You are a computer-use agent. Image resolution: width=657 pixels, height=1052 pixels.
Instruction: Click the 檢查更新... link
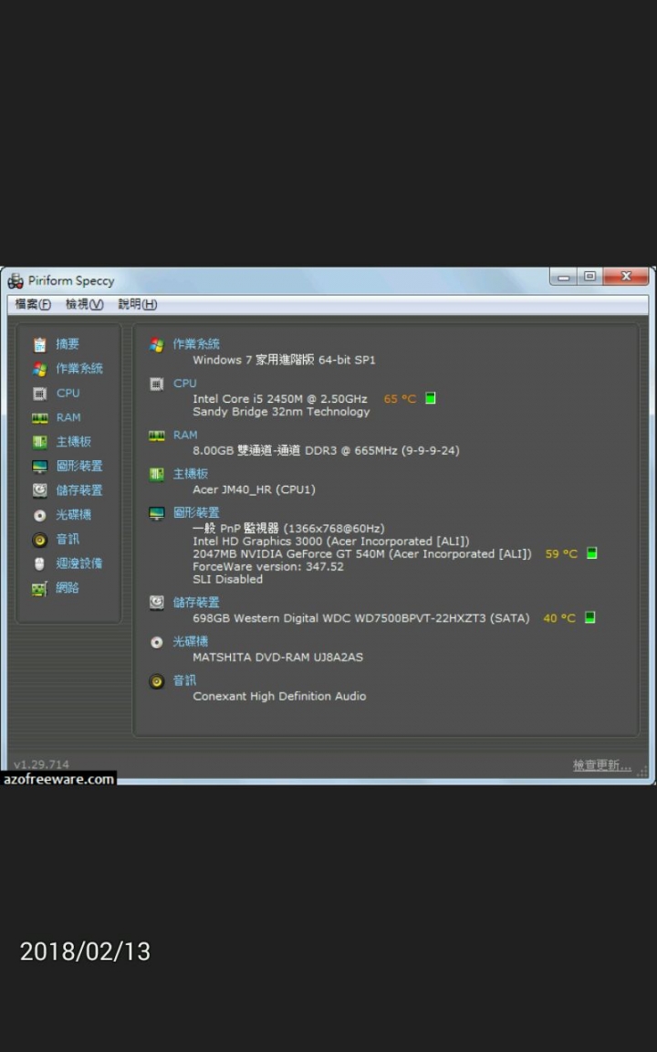click(x=602, y=765)
